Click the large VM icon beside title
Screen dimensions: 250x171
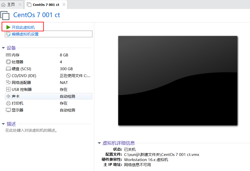pos(5,15)
